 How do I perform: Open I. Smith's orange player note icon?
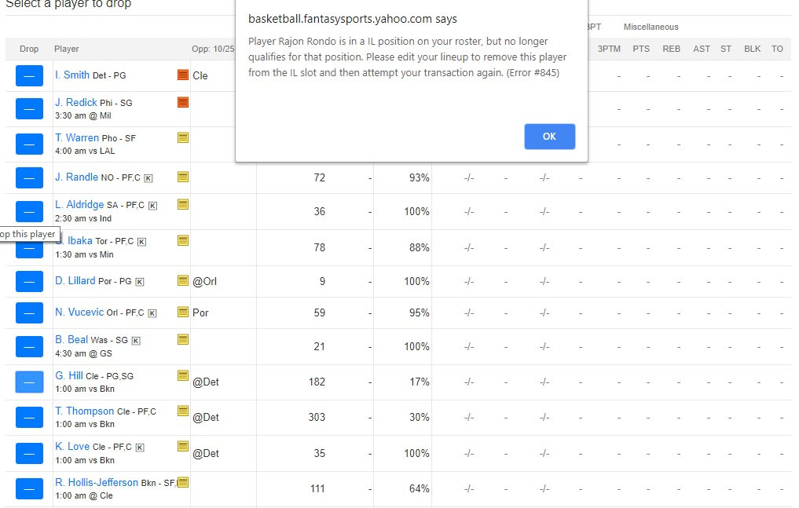[x=183, y=75]
